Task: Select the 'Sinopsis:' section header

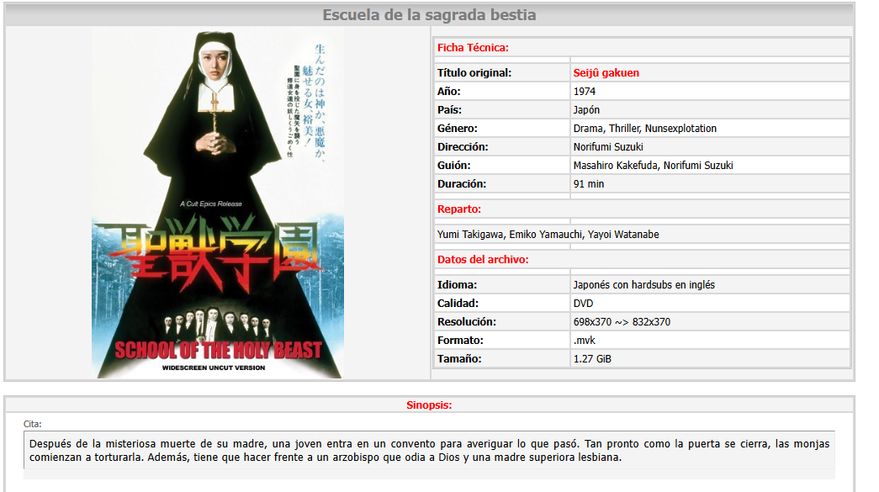Action: coord(429,405)
